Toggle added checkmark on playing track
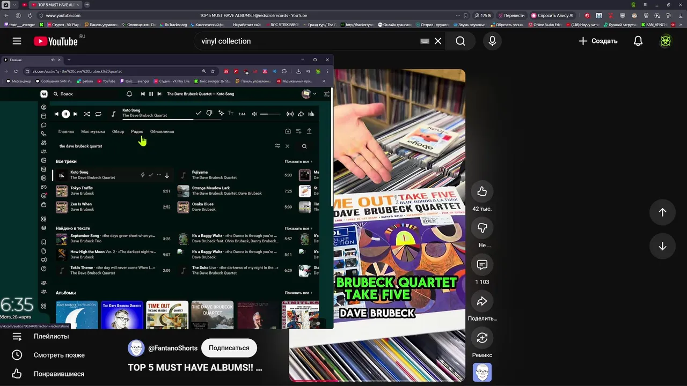The width and height of the screenshot is (687, 386). click(x=199, y=113)
